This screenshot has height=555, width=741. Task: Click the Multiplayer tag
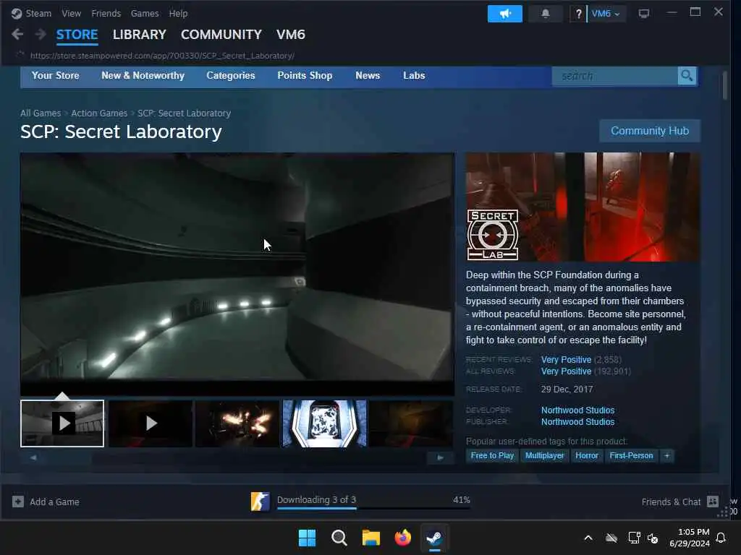coord(544,455)
